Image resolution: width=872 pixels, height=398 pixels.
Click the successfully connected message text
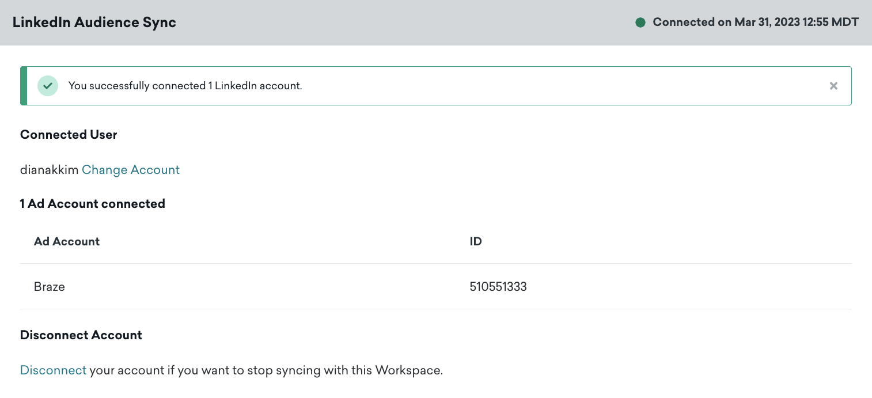tap(185, 86)
